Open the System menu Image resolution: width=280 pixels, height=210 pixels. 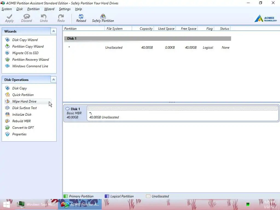(7, 9)
